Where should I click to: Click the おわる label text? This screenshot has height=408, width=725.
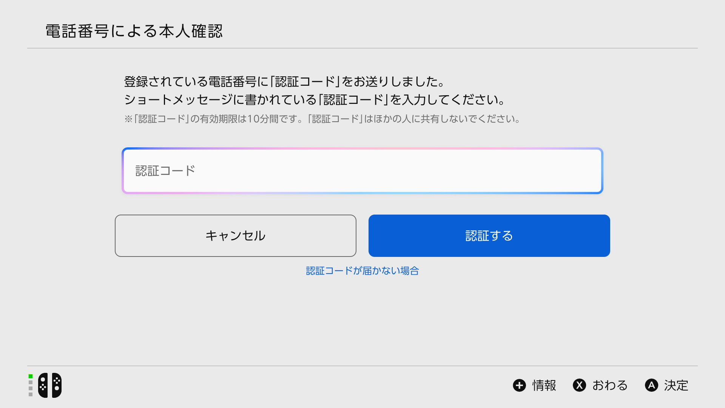pos(609,386)
